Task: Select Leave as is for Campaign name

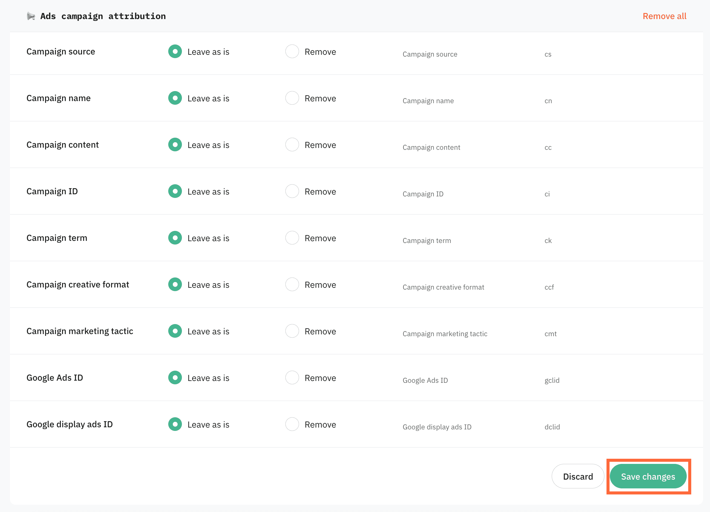Action: [x=175, y=98]
